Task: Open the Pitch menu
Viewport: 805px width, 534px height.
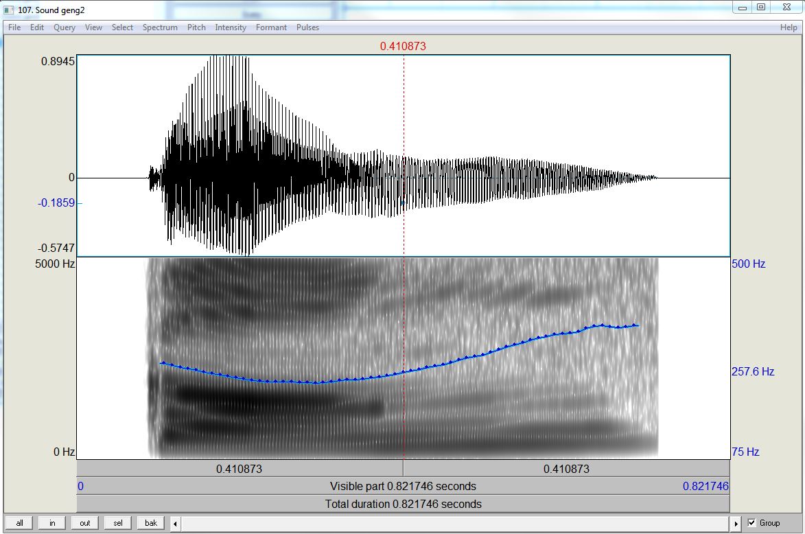Action: [x=196, y=27]
